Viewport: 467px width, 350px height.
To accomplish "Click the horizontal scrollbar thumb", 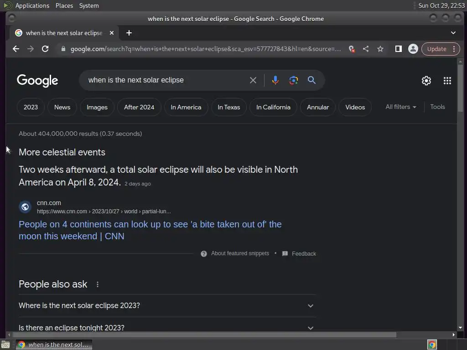I will point(204,335).
